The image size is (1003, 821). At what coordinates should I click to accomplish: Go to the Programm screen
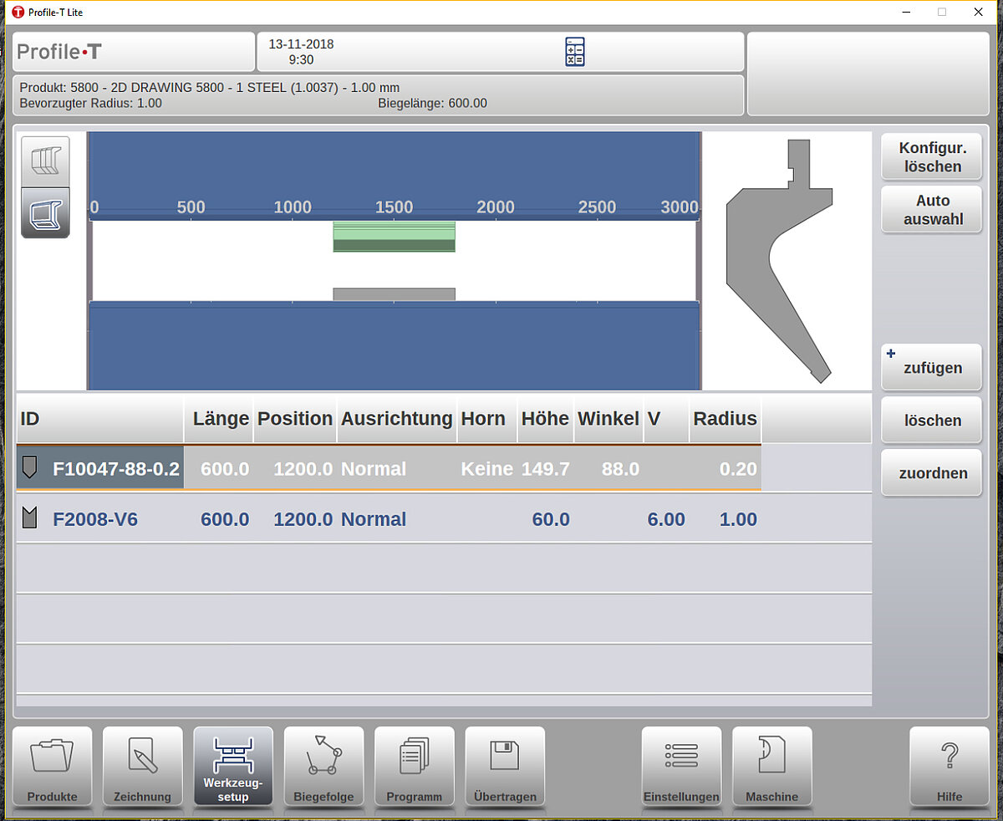point(414,767)
